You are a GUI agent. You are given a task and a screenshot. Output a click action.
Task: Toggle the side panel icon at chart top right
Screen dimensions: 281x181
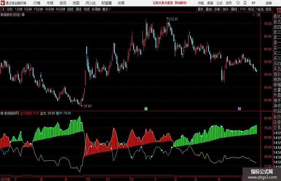(x=258, y=15)
